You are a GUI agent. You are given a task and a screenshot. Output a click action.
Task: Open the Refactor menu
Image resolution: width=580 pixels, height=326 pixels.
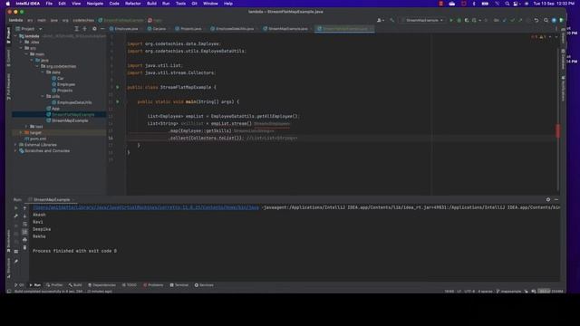pos(133,4)
